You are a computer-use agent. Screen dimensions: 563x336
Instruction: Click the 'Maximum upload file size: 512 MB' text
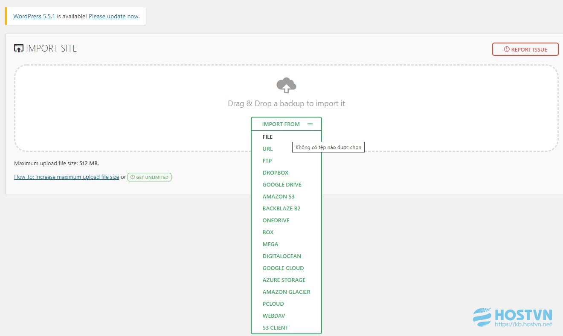(56, 163)
